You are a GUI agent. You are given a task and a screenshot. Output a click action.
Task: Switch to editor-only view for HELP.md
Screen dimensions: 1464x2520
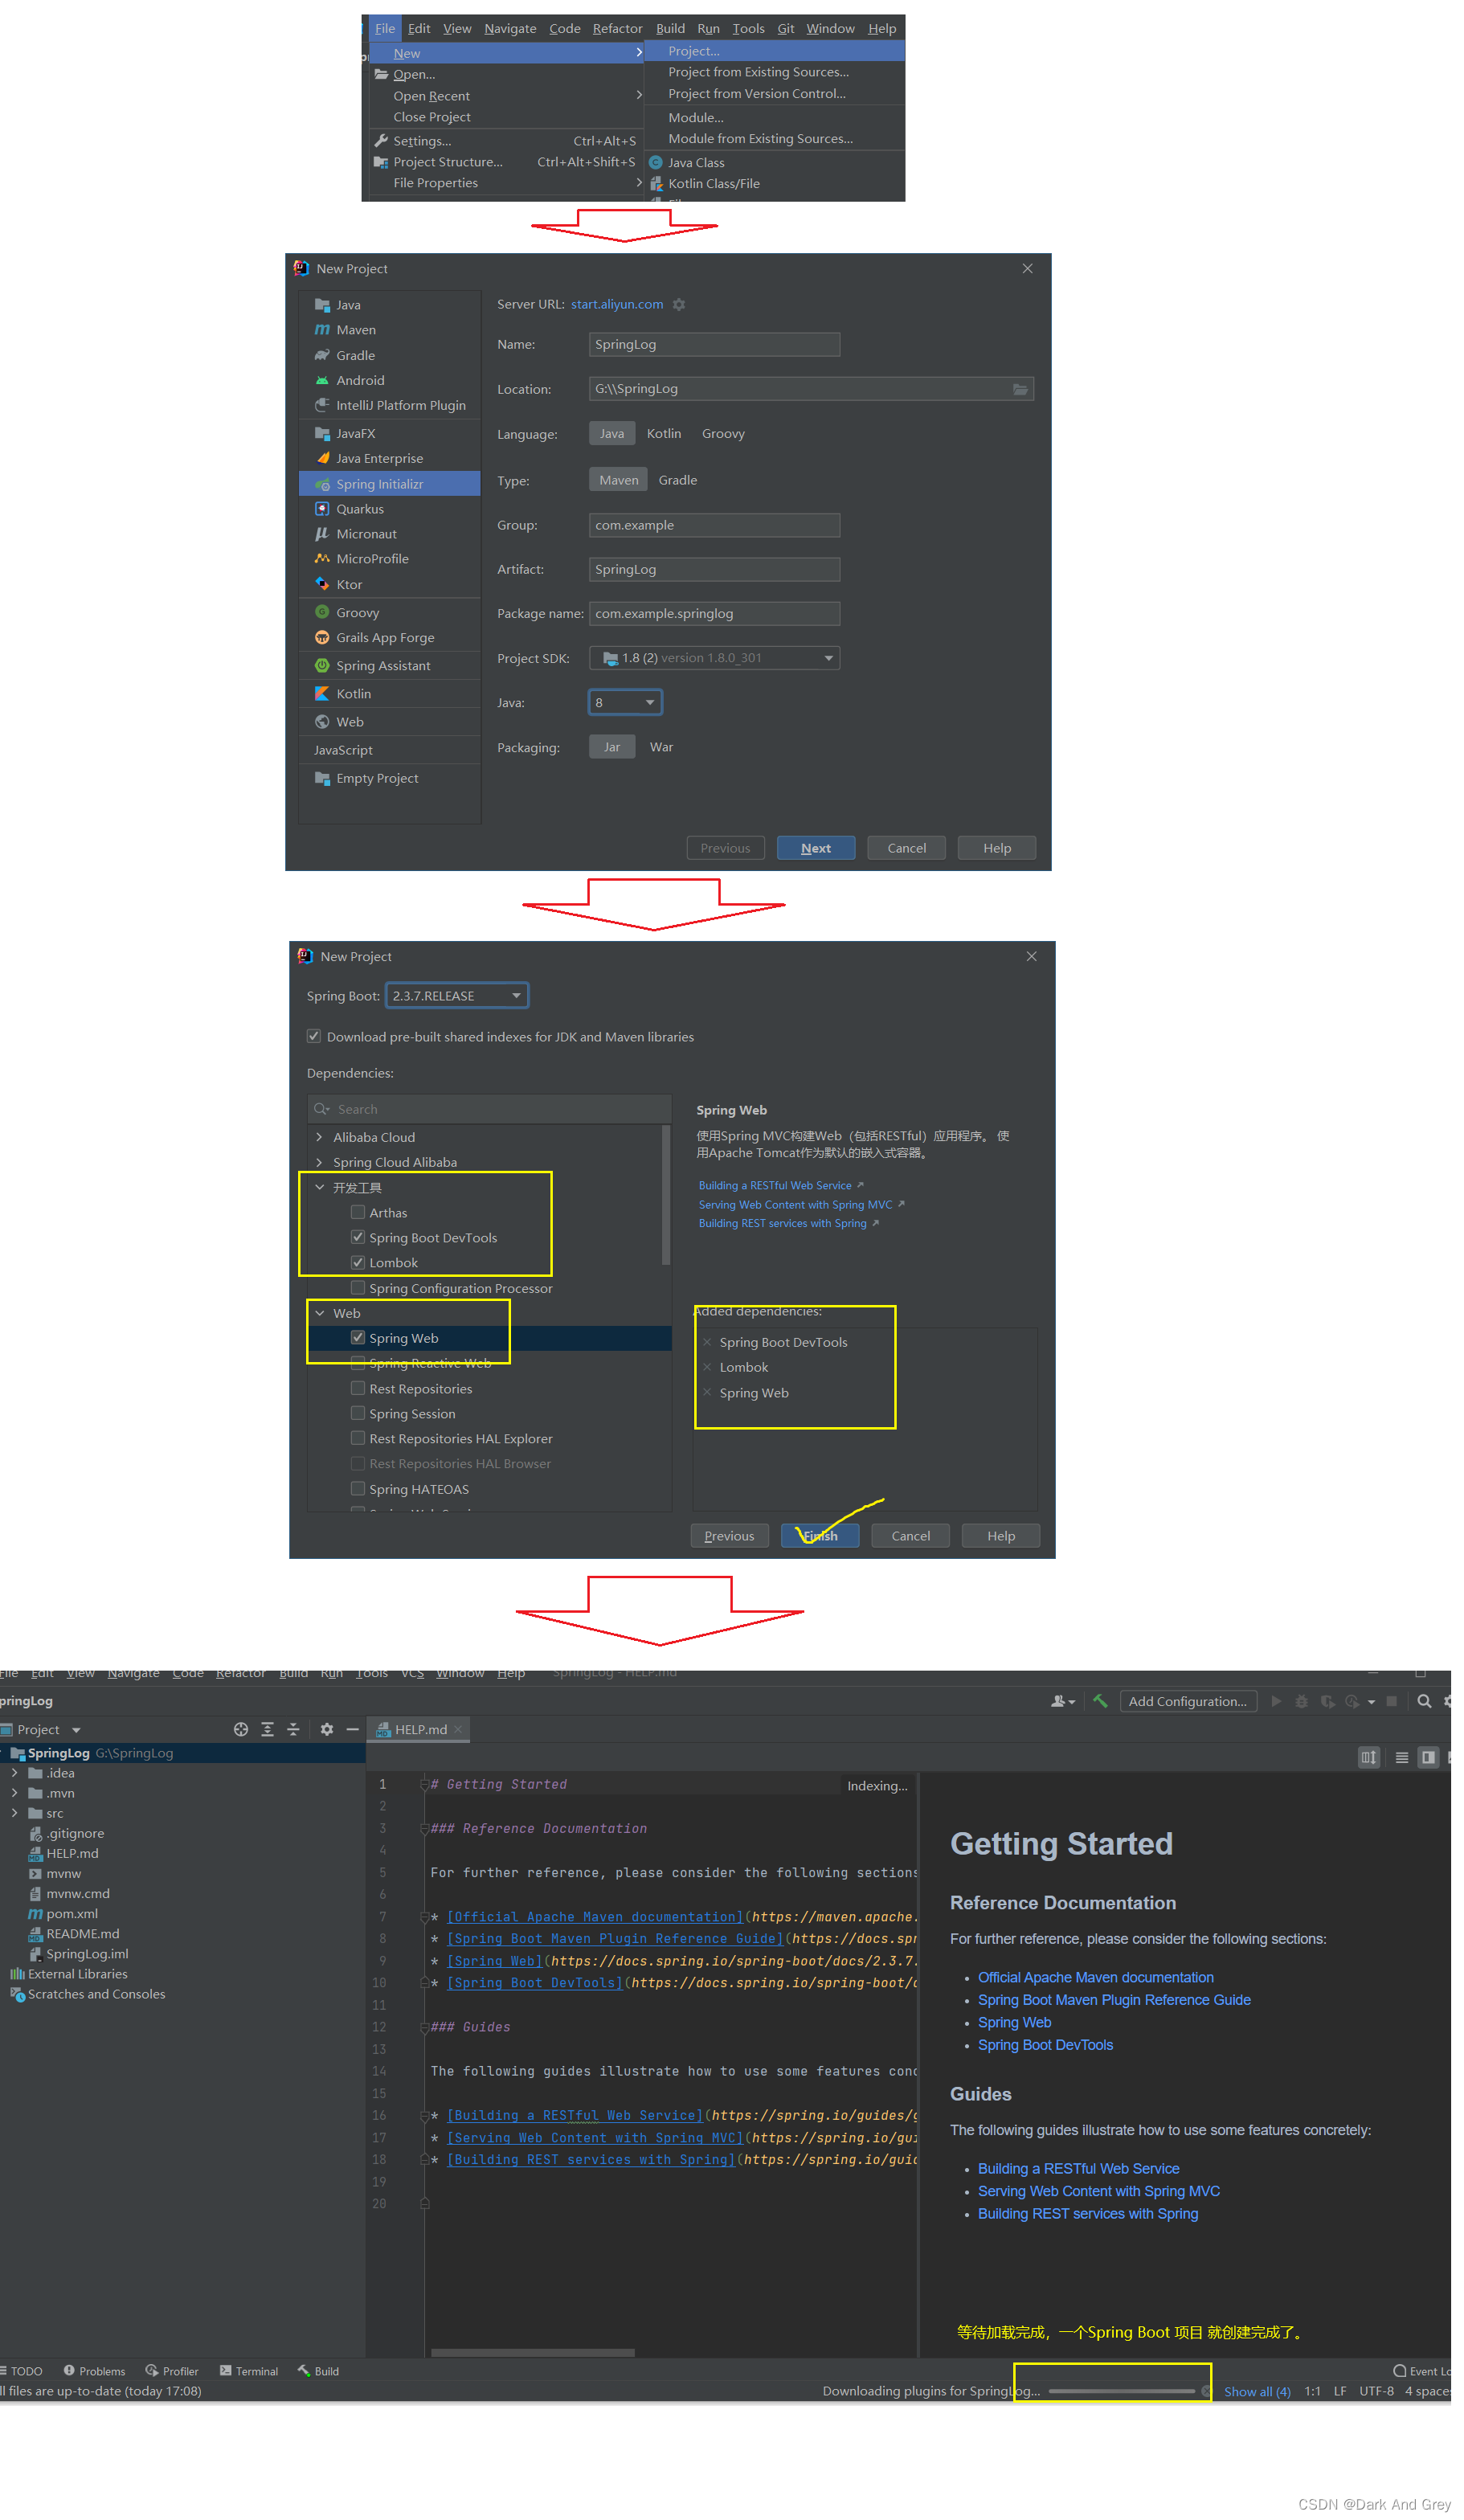tap(1402, 1757)
